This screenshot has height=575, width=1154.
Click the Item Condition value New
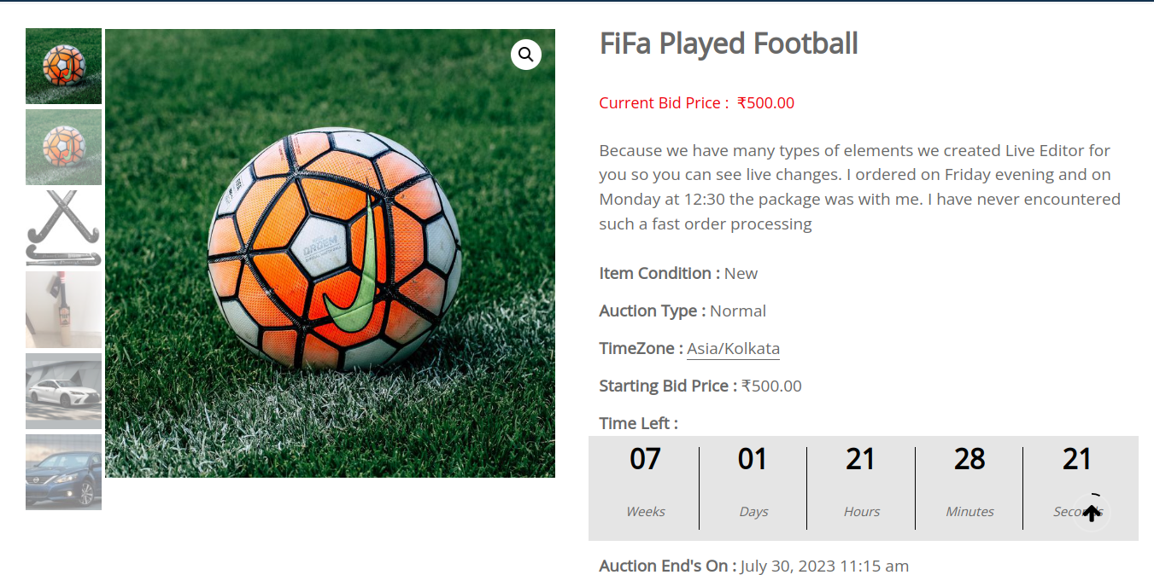pos(741,274)
